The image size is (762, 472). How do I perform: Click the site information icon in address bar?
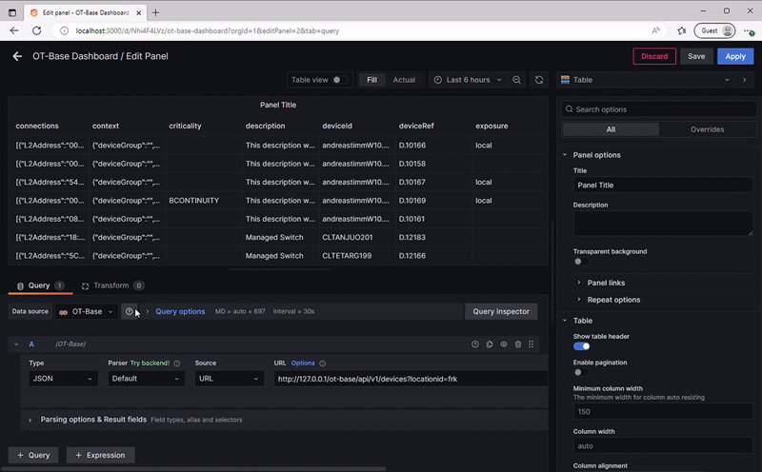click(64, 30)
